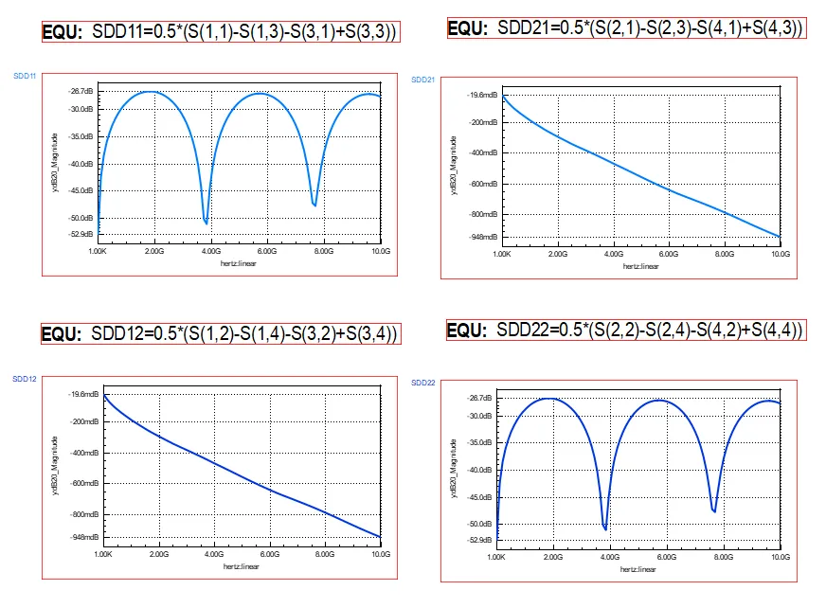Image resolution: width=826 pixels, height=608 pixels.
Task: Click the -600mdB label on SDD21 graph
Action: click(x=483, y=184)
